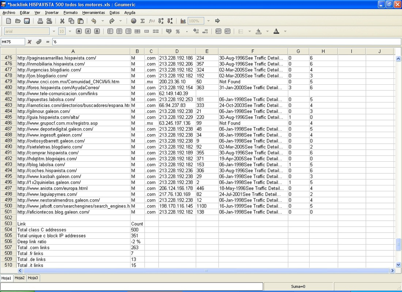Align cell text right

128,31
